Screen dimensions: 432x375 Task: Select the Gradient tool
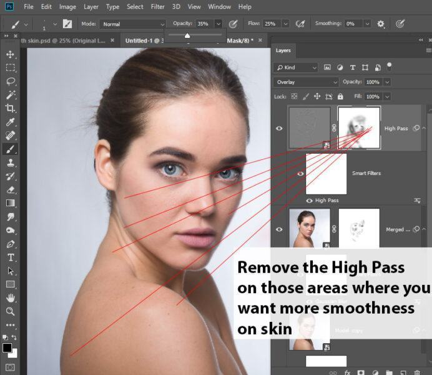[10, 203]
